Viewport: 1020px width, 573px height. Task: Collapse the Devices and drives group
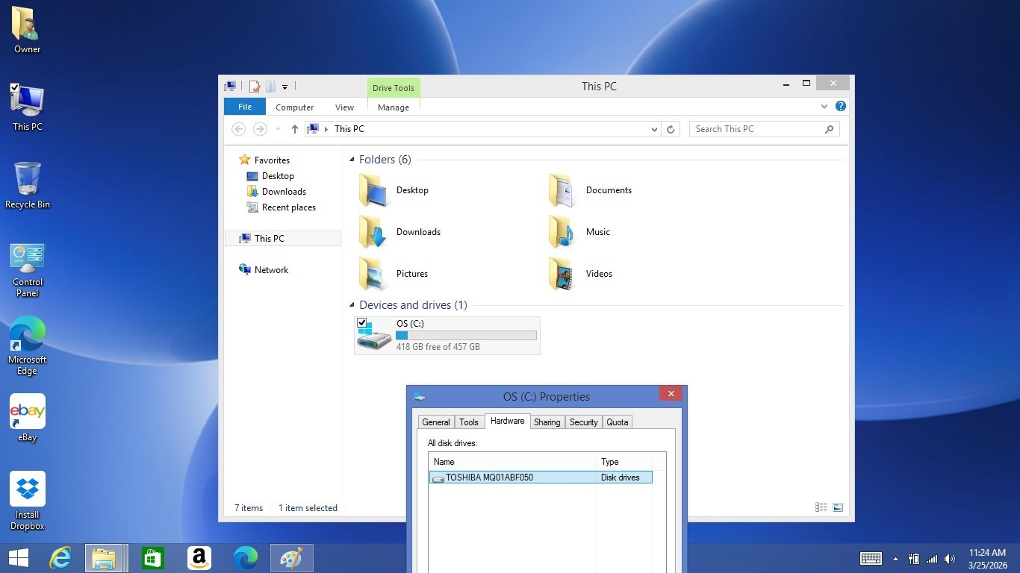(x=352, y=305)
